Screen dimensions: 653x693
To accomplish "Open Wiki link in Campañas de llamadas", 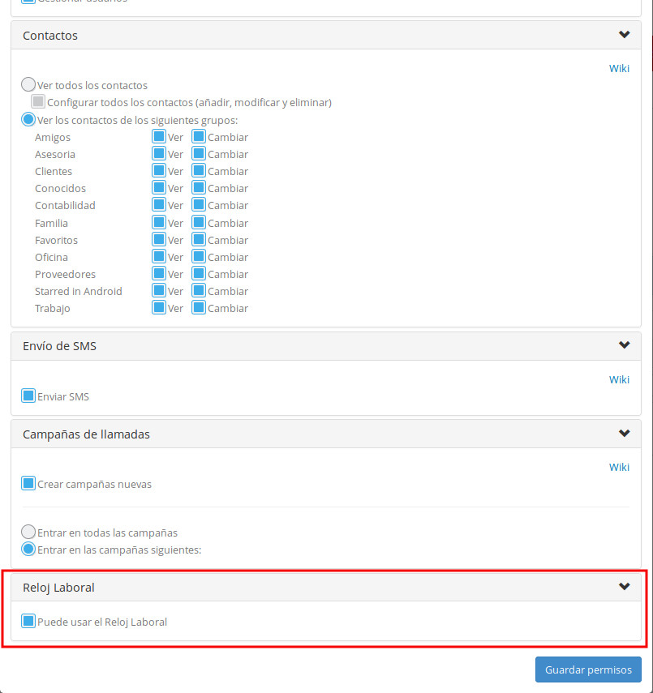I will (x=619, y=467).
